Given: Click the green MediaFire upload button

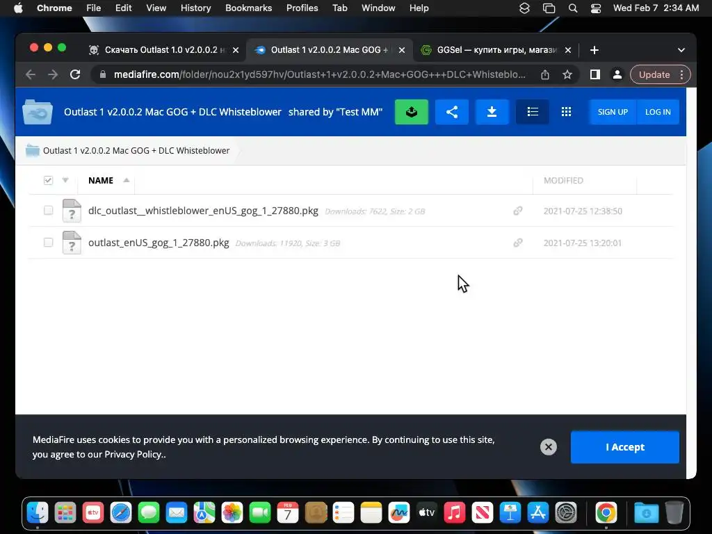Looking at the screenshot, I should point(412,112).
